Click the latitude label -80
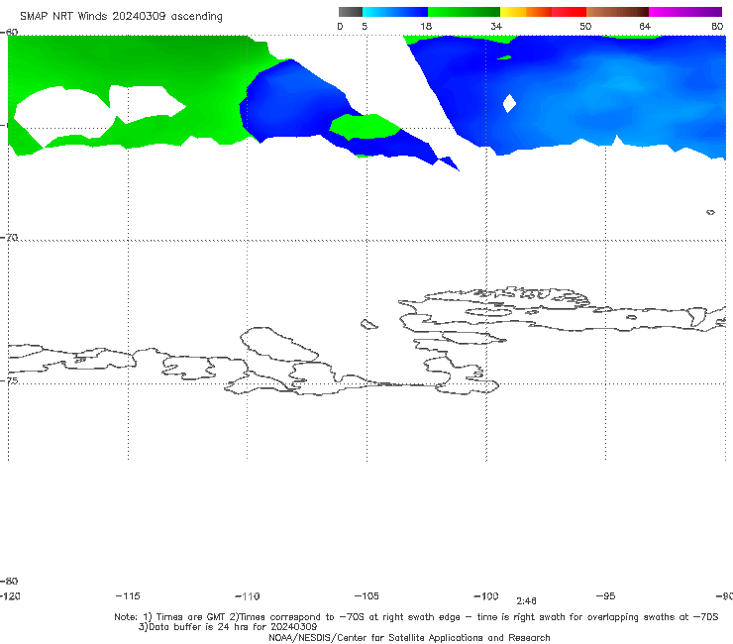This screenshot has width=733, height=644. [9, 581]
